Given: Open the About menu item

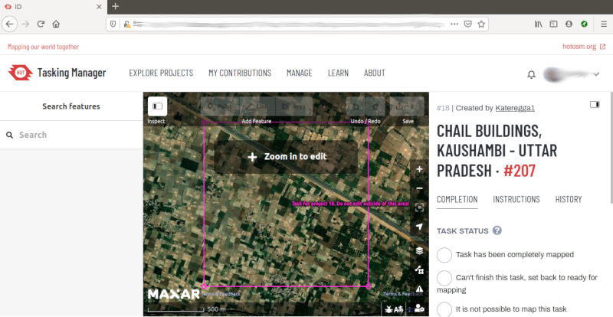Looking at the screenshot, I should [375, 73].
